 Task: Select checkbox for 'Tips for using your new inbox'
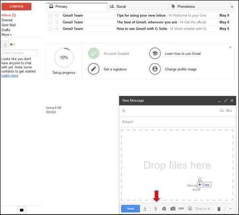click(50, 15)
